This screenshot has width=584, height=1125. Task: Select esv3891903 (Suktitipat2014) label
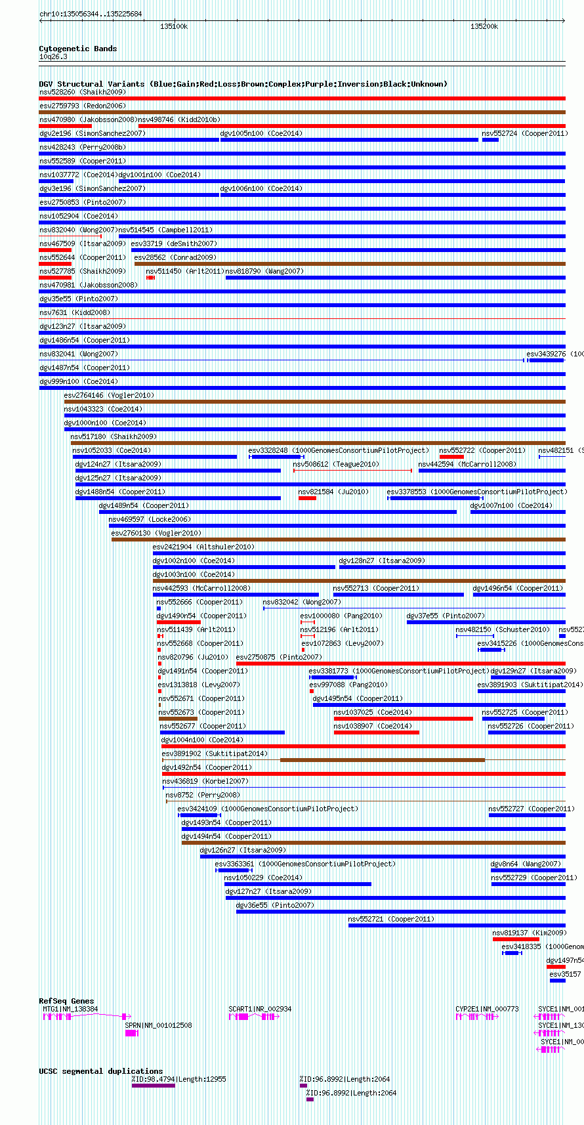530,685
